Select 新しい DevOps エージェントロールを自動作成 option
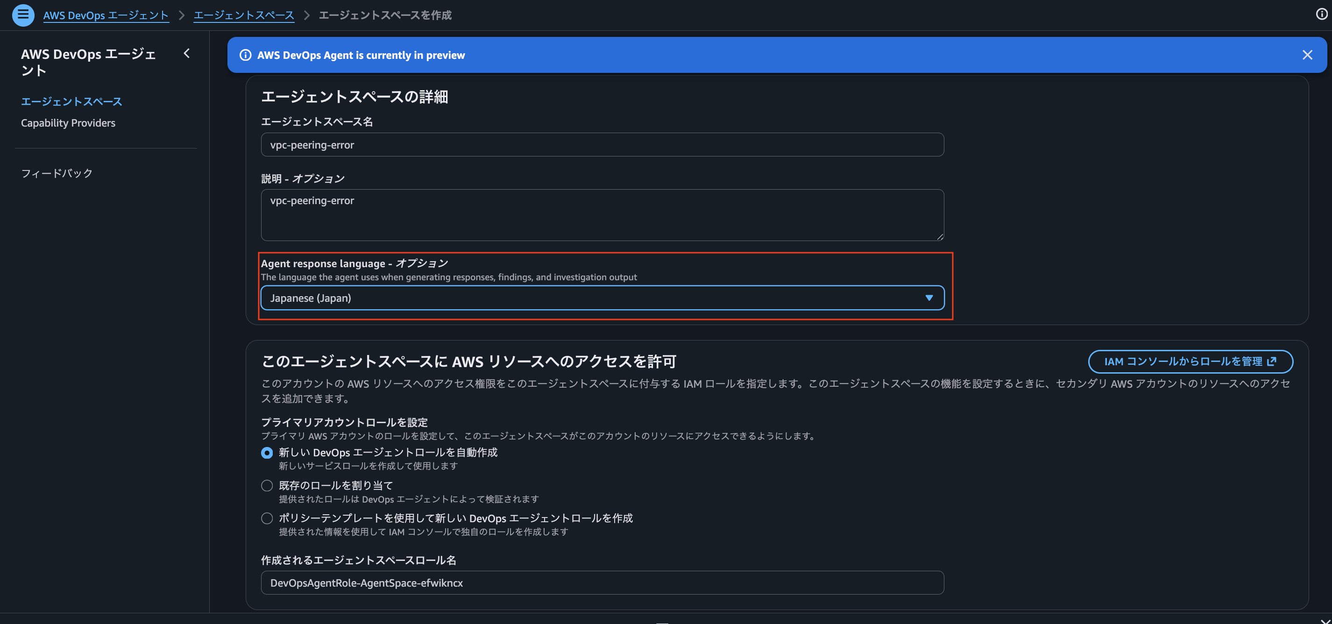 click(267, 453)
